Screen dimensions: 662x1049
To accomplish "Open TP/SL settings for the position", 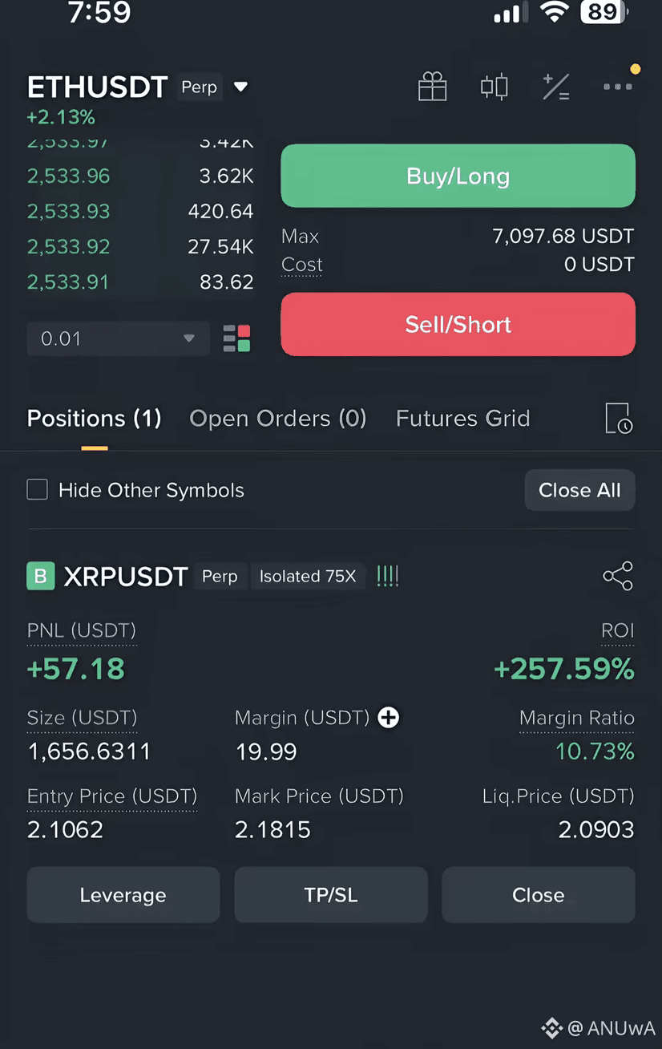I will coord(331,895).
